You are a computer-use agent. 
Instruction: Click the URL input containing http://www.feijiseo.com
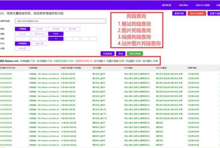point(60,21)
